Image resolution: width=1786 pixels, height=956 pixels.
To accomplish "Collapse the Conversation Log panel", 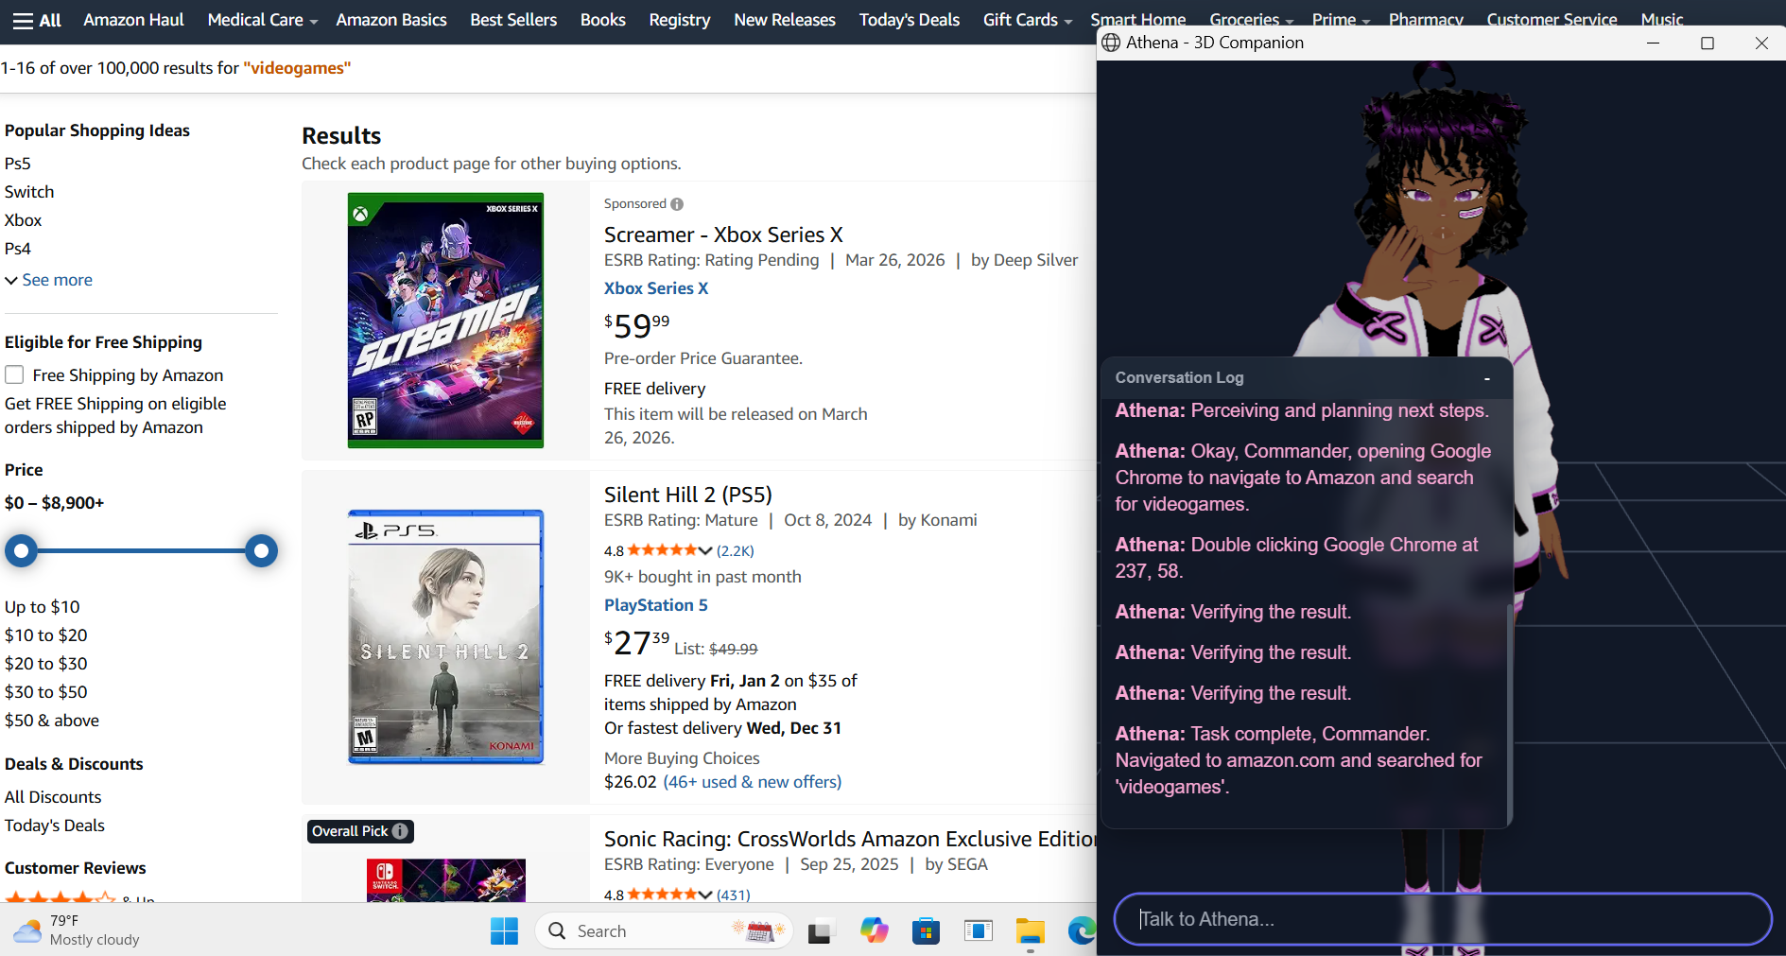I will 1487,378.
